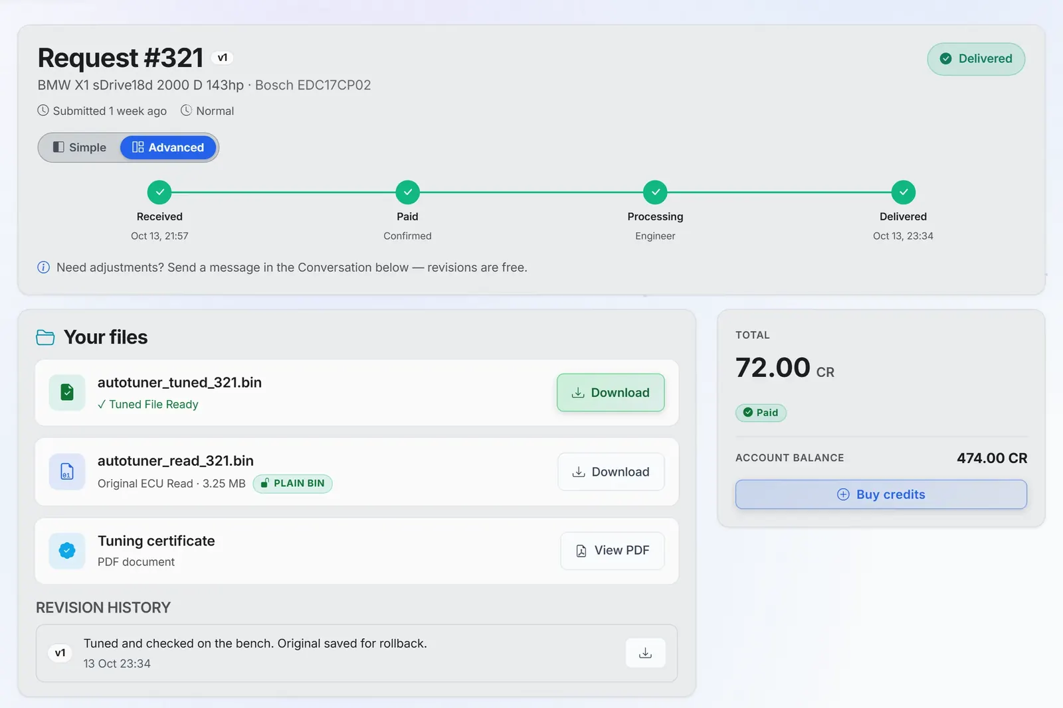Image resolution: width=1063 pixels, height=708 pixels.
Task: Click the REVISION HISTORY heading
Action: point(103,608)
